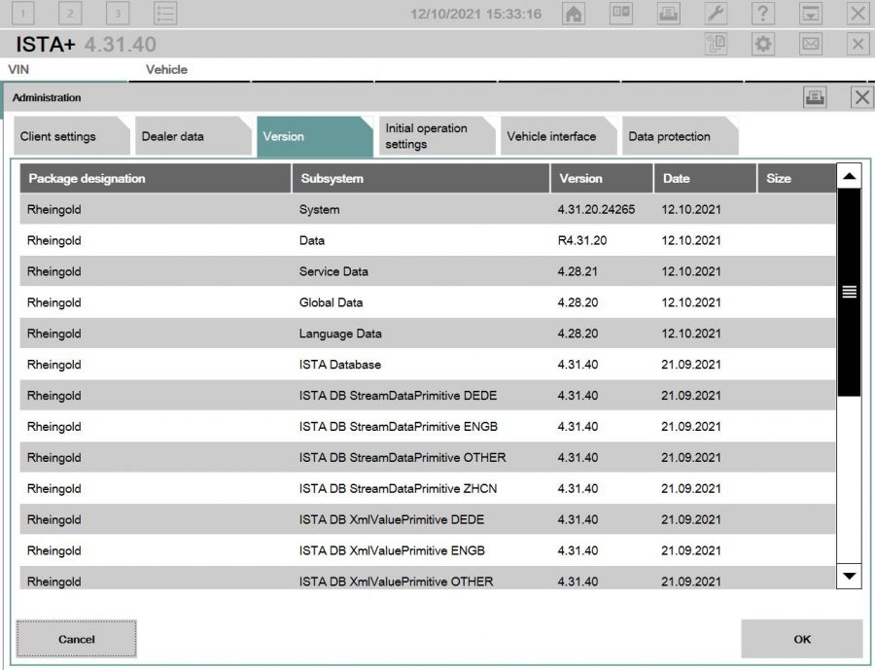Viewport: 875px width, 670px height.
Task: Open messages via the envelope icon
Action: coord(810,42)
